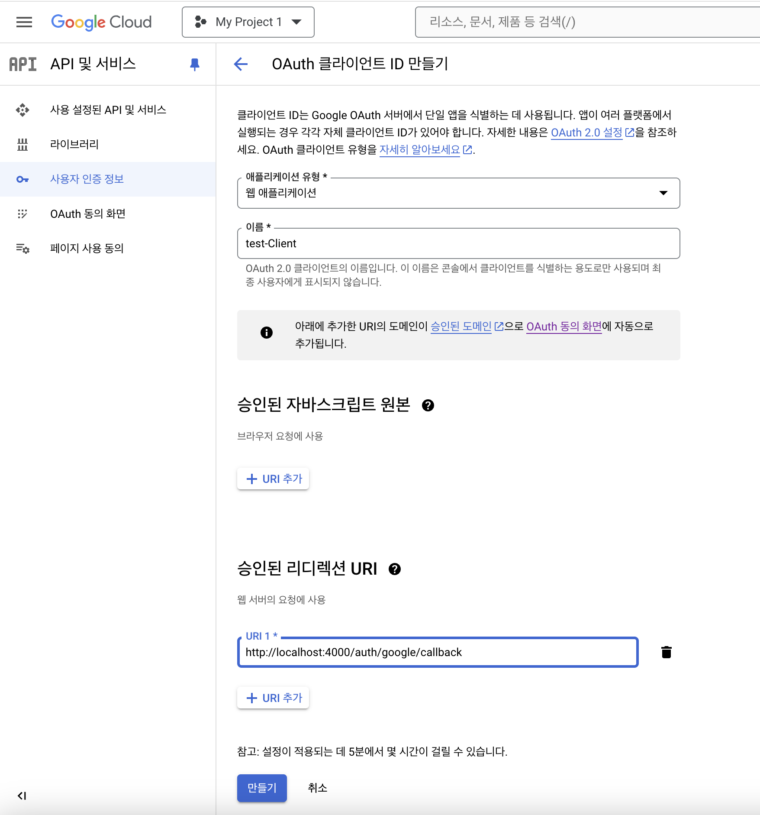Click the 만들기 button
Image resolution: width=760 pixels, height=815 pixels.
pyautogui.click(x=262, y=788)
